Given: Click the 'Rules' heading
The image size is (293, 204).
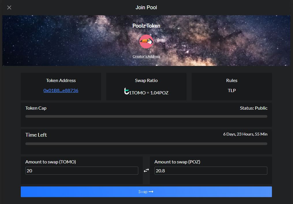Looking at the screenshot, I should pos(232,81).
